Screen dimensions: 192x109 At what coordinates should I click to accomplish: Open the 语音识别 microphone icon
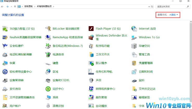tap(48, 106)
